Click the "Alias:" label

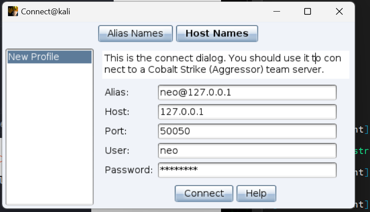(117, 92)
